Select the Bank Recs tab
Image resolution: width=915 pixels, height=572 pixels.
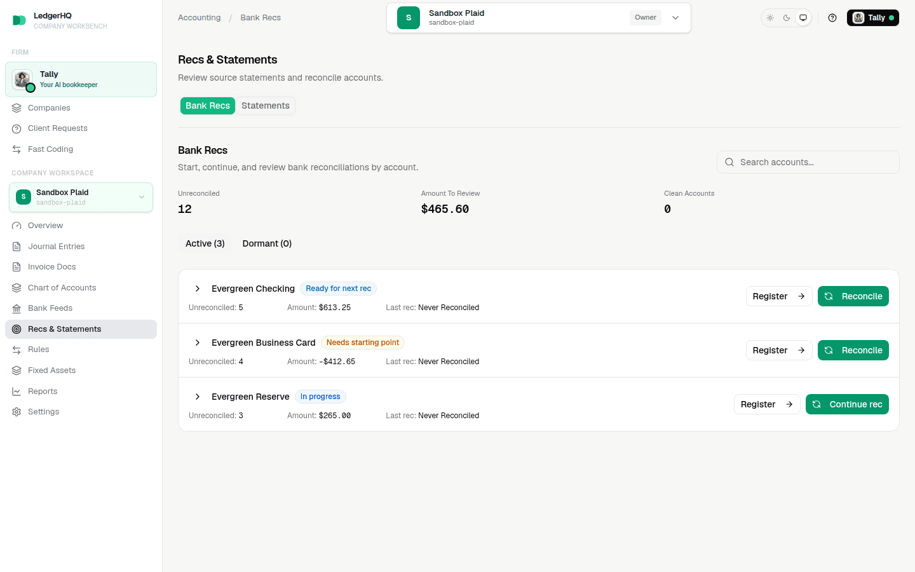tap(208, 106)
